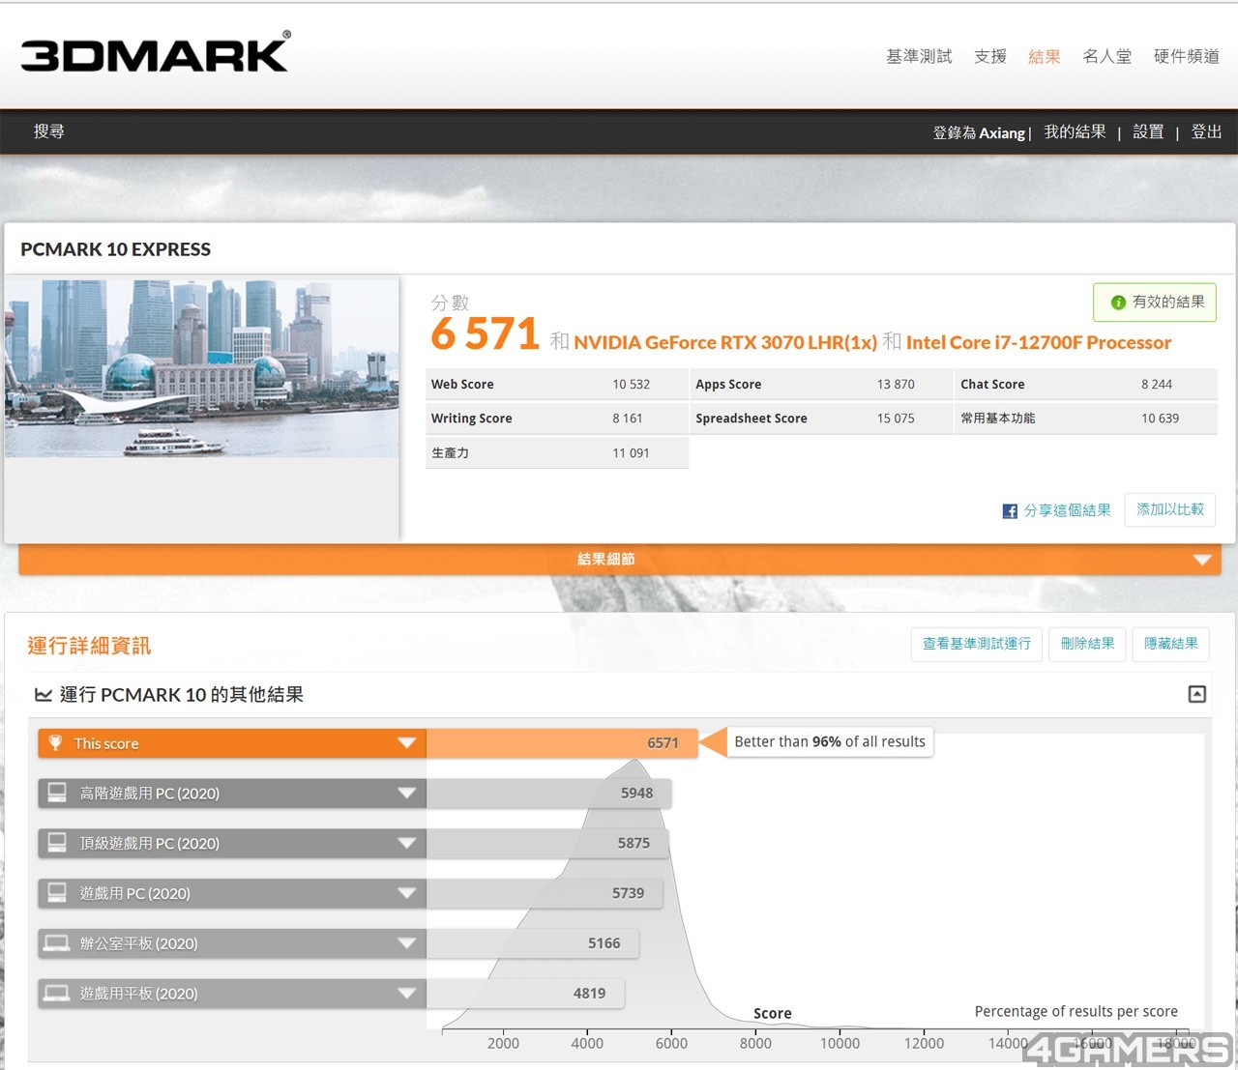Click the Axiang user name

[1002, 133]
